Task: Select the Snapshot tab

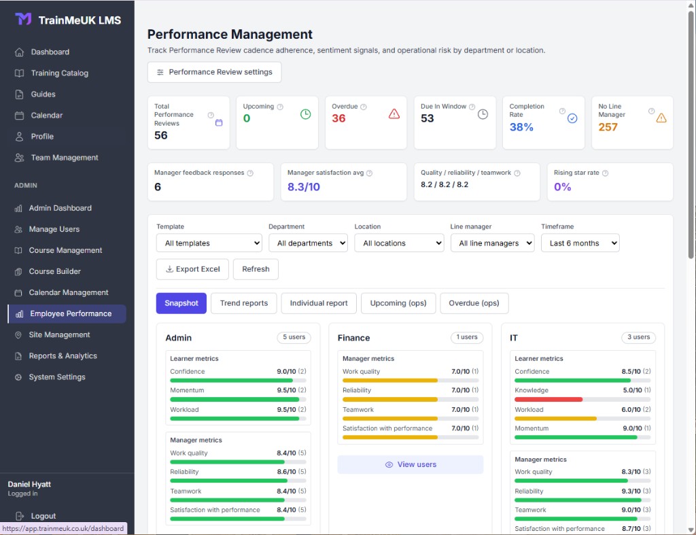Action: tap(181, 303)
